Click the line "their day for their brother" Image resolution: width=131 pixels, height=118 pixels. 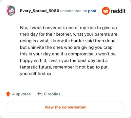point(69,34)
